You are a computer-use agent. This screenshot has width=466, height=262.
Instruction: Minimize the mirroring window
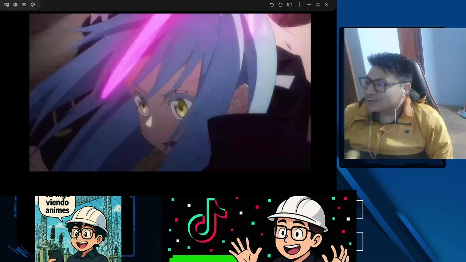309,5
